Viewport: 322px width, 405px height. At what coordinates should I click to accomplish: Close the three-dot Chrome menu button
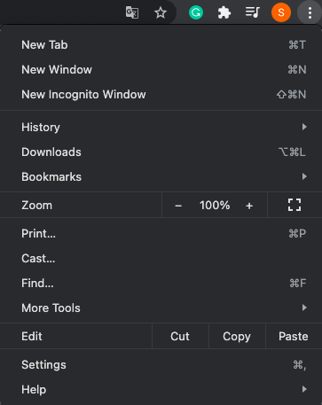tap(310, 12)
